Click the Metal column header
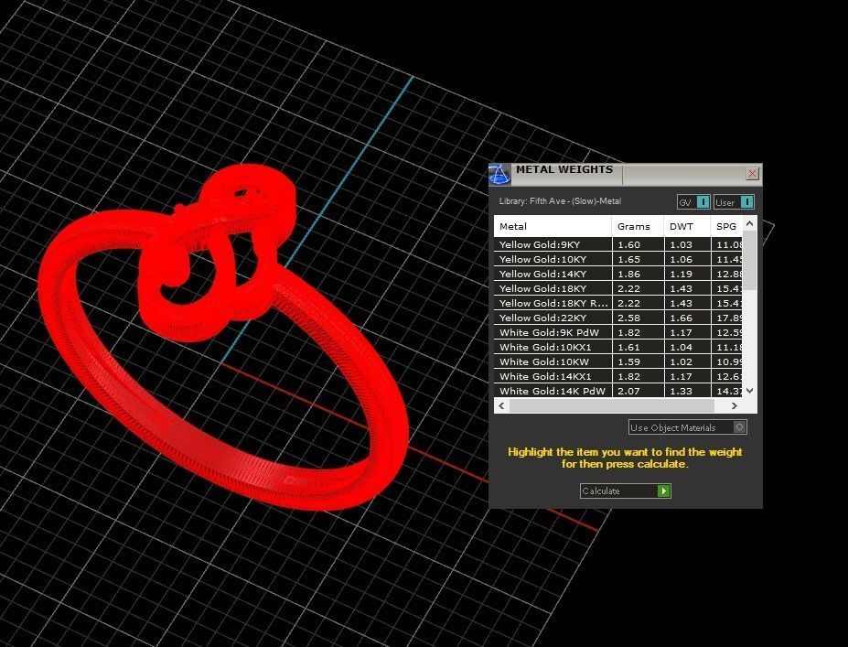Image resolution: width=848 pixels, height=647 pixels. [553, 226]
